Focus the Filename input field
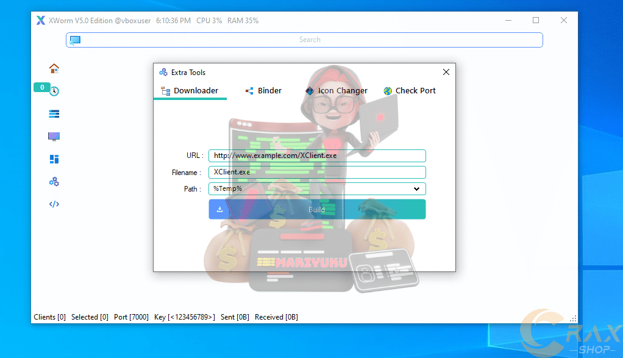This screenshot has height=358, width=623. coord(317,173)
